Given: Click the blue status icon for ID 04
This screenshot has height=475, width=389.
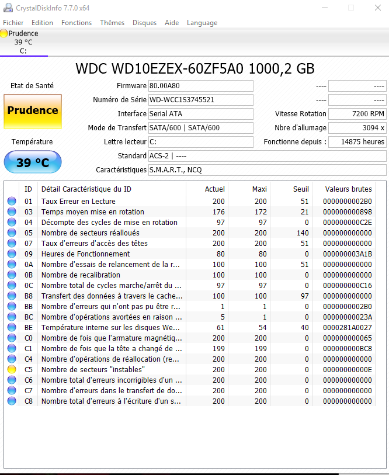Looking at the screenshot, I should 12,222.
